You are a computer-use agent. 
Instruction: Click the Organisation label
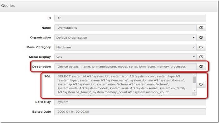point(40,37)
